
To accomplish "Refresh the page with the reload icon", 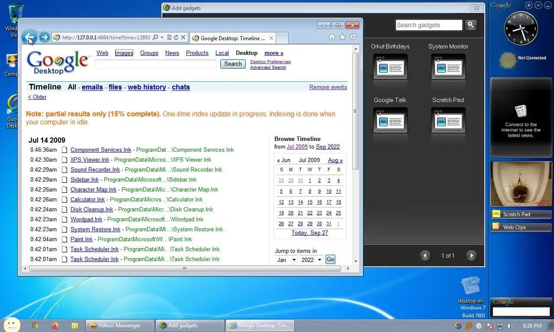I will [176, 38].
